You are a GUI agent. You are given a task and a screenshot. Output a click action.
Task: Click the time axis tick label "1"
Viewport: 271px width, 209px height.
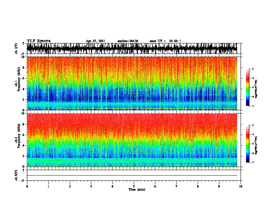click(x=48, y=186)
